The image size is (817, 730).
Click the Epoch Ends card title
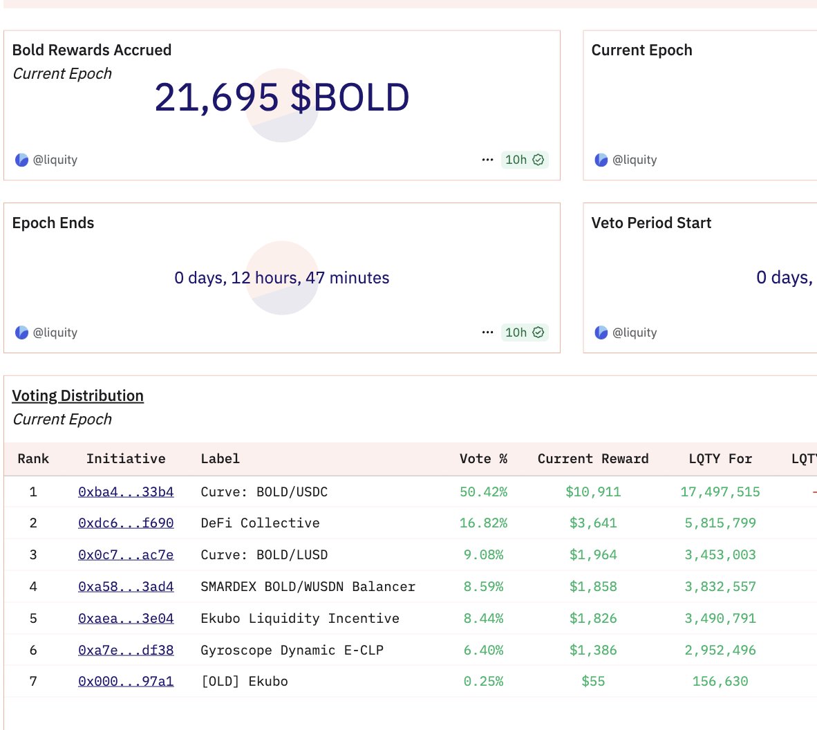tap(53, 223)
